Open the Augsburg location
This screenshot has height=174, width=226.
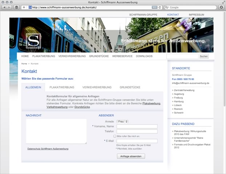point(179,94)
